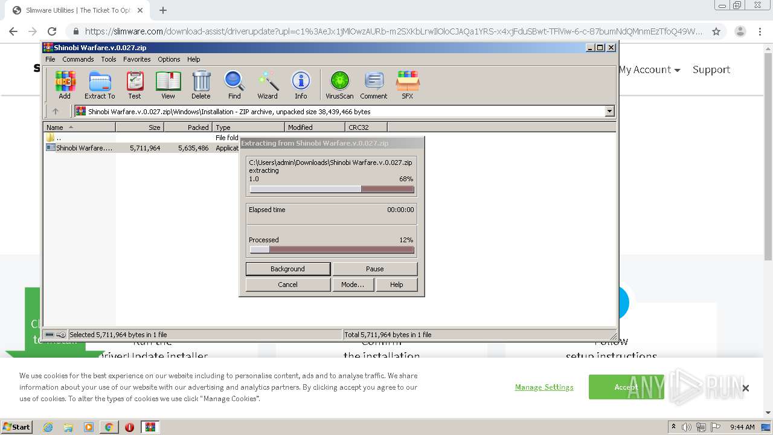Viewport: 773px width, 435px height.
Task: Sort by CRC32 column header
Action: click(366, 127)
